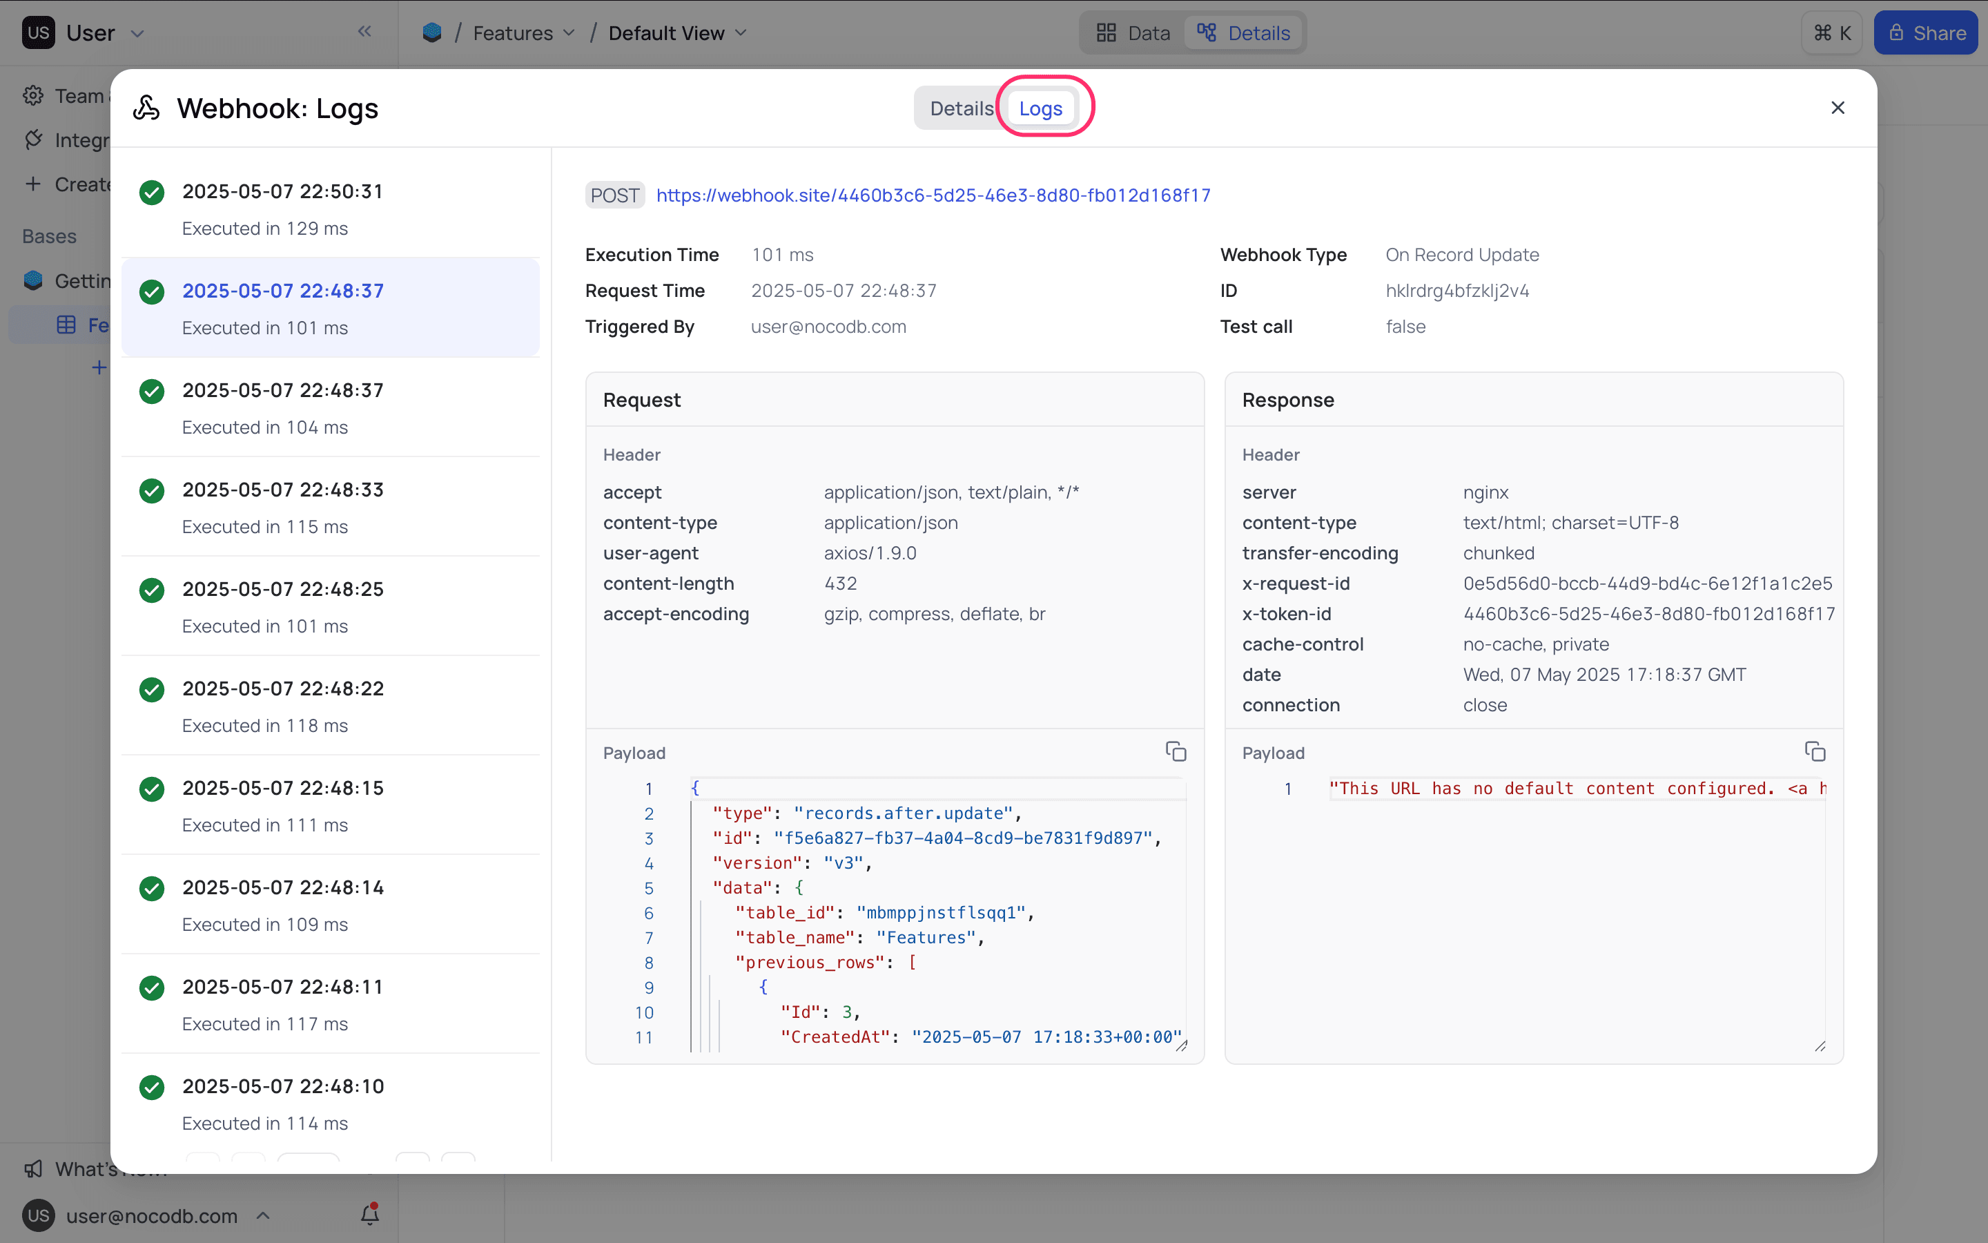This screenshot has width=1988, height=1243.
Task: Click the plus icon below the Features table
Action: point(99,367)
